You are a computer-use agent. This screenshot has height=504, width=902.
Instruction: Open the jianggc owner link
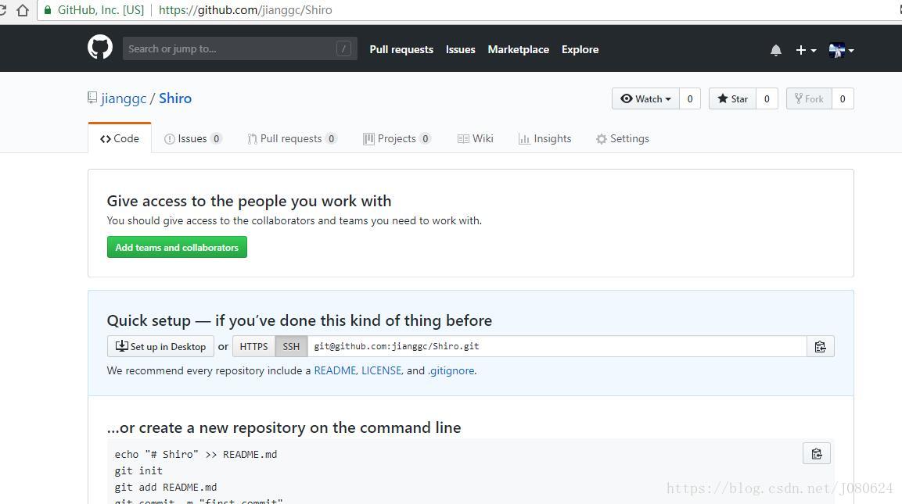[124, 98]
